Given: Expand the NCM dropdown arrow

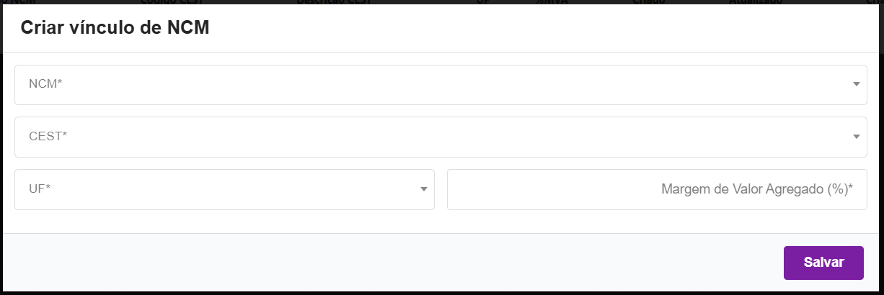Looking at the screenshot, I should pyautogui.click(x=856, y=85).
